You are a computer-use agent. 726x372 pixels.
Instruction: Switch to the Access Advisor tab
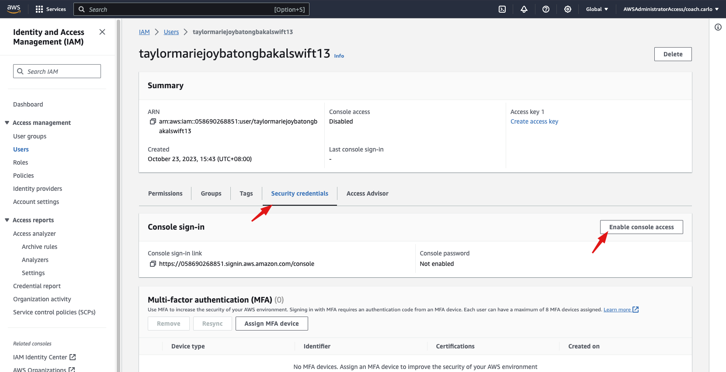pyautogui.click(x=367, y=193)
